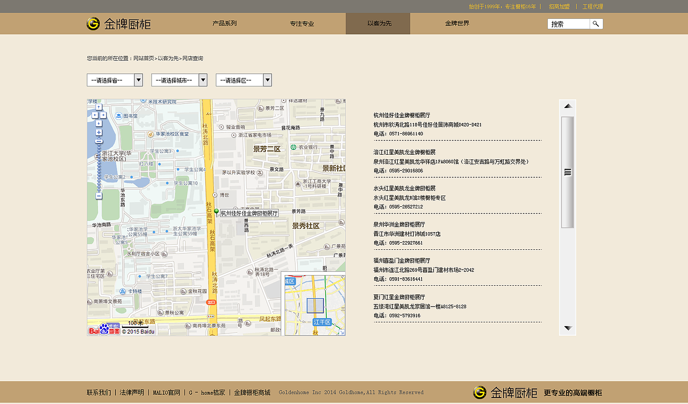Click the 金秋花园 residence icon on map
Image resolution: width=688 pixels, height=404 pixels.
click(x=183, y=291)
